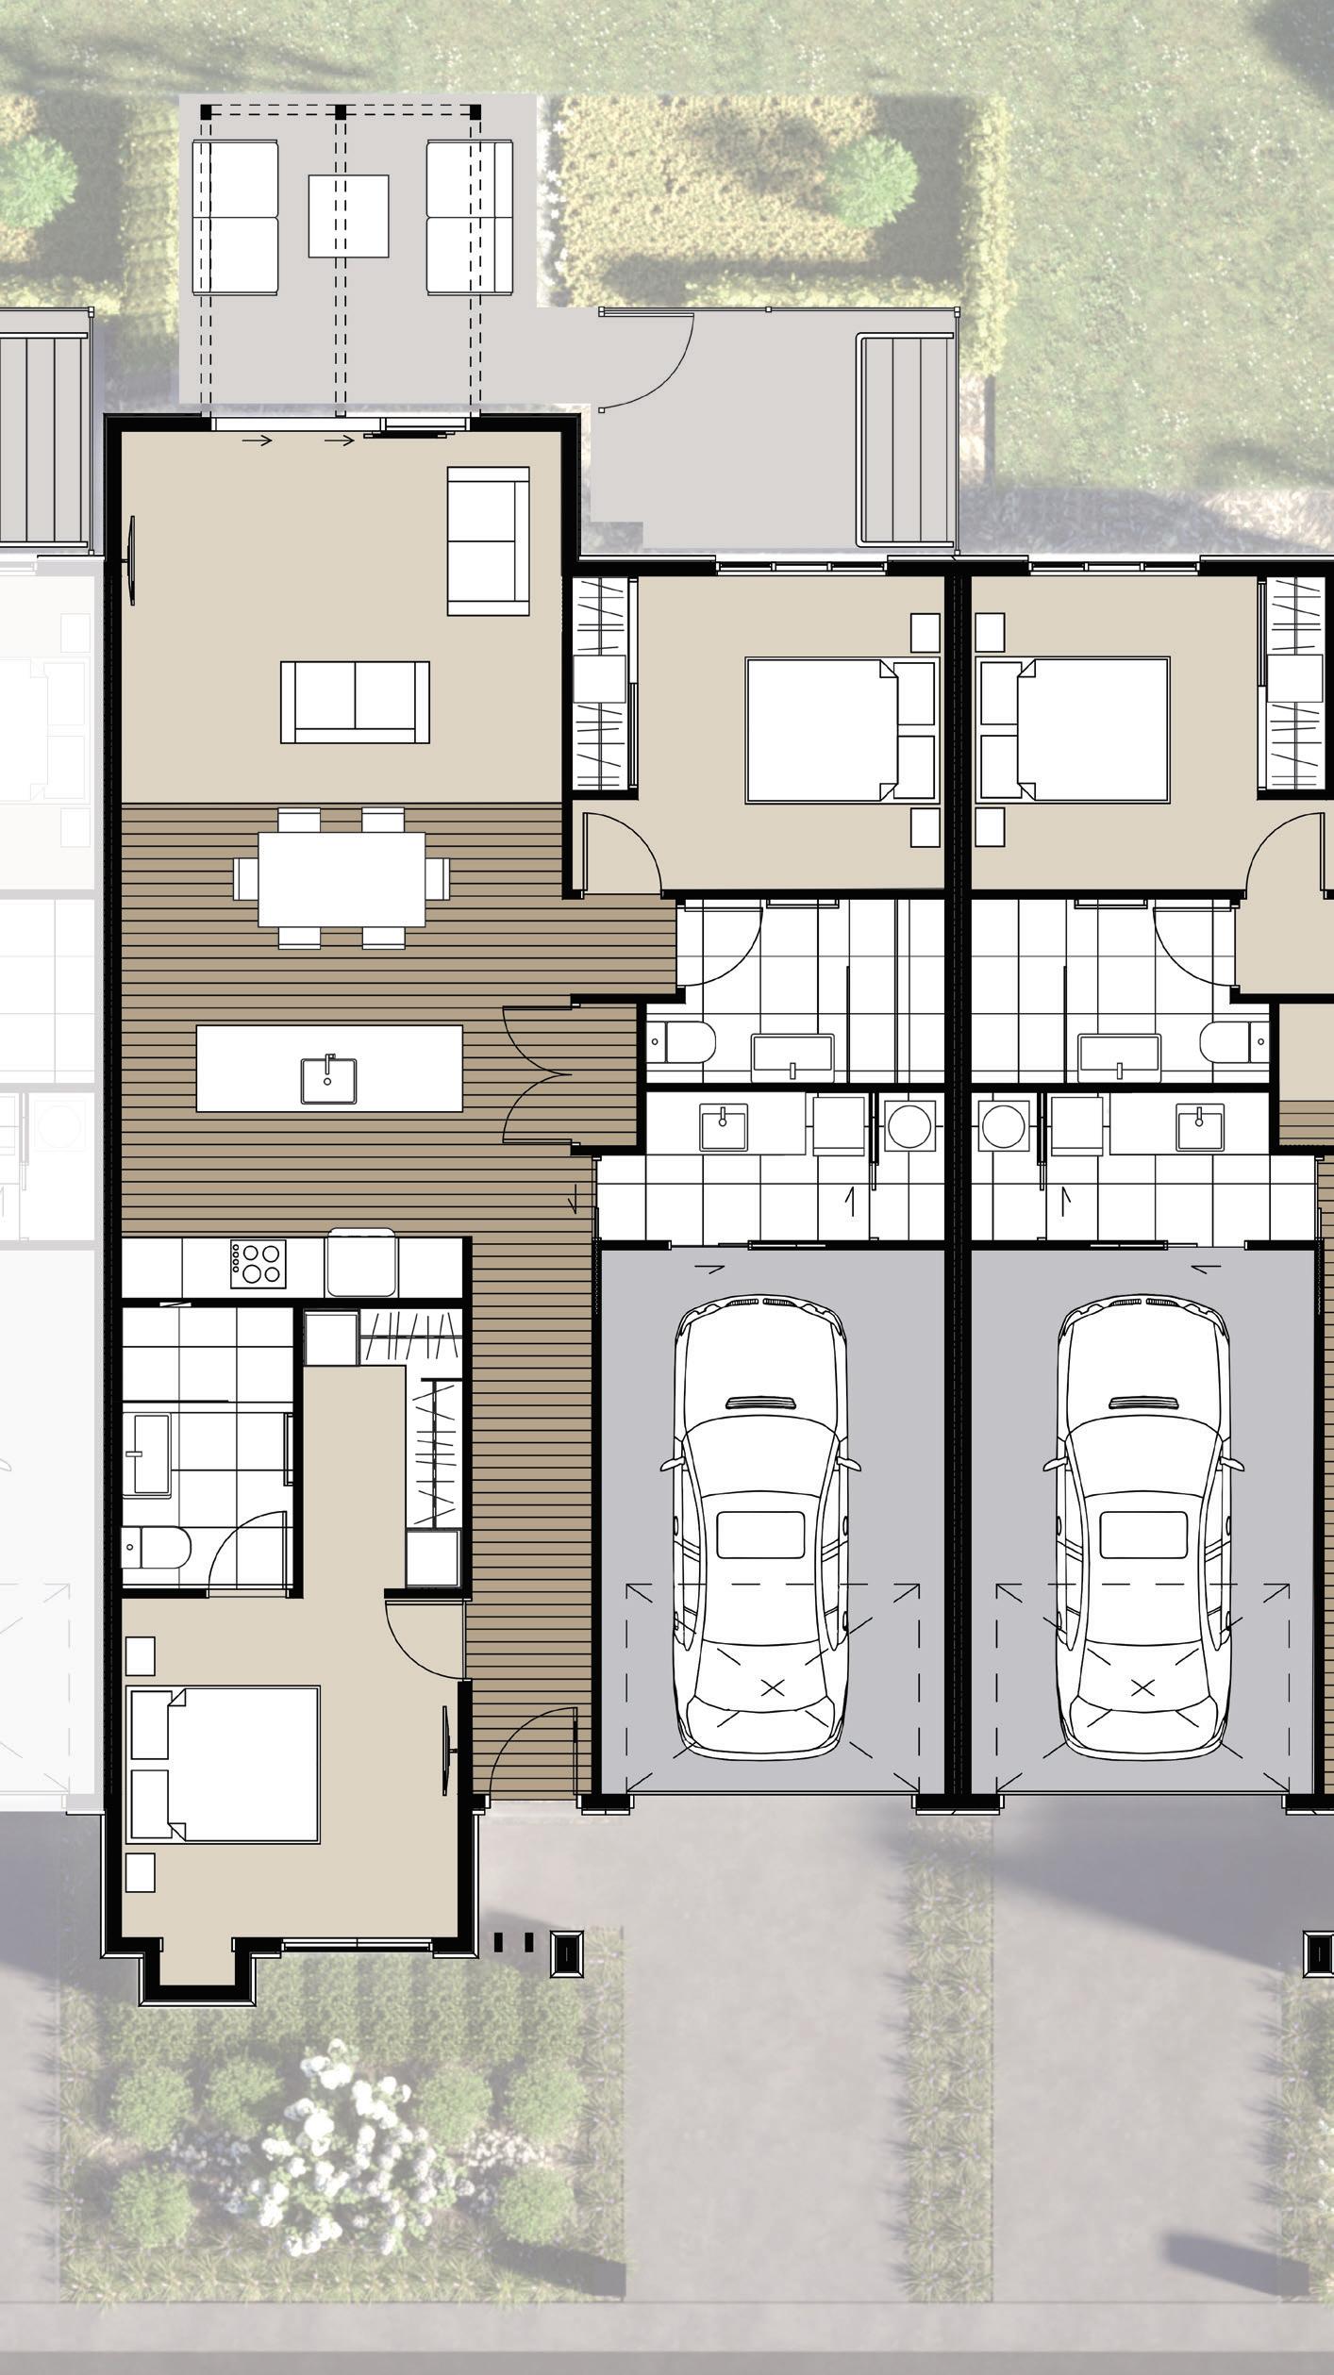
Task: Select the refrigerator beside the cooktop
Action: pos(361,1262)
